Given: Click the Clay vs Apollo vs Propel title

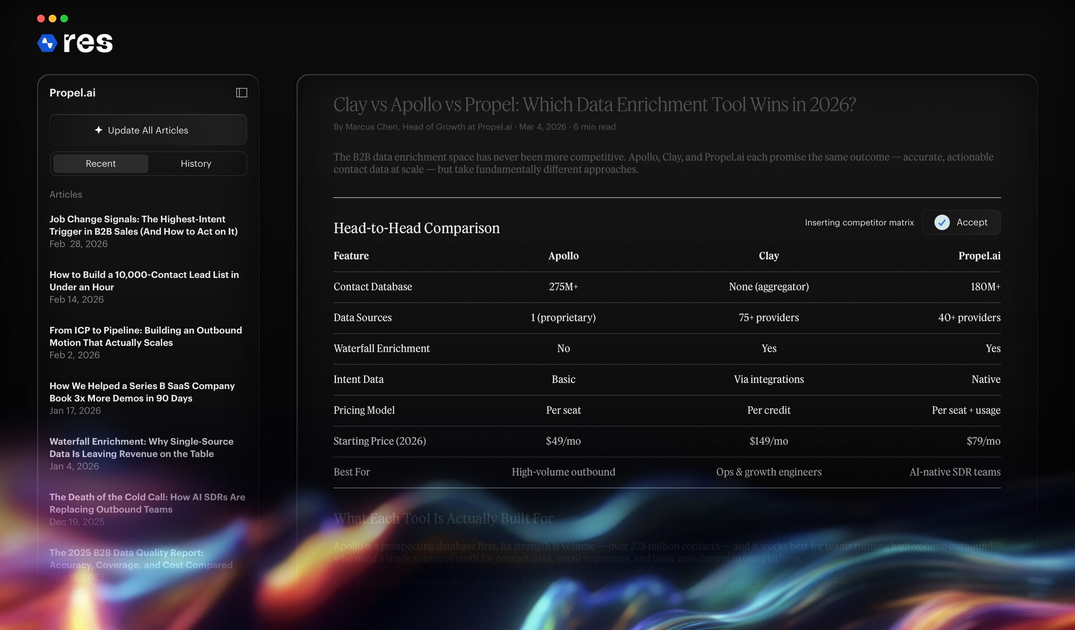Looking at the screenshot, I should click(x=594, y=105).
